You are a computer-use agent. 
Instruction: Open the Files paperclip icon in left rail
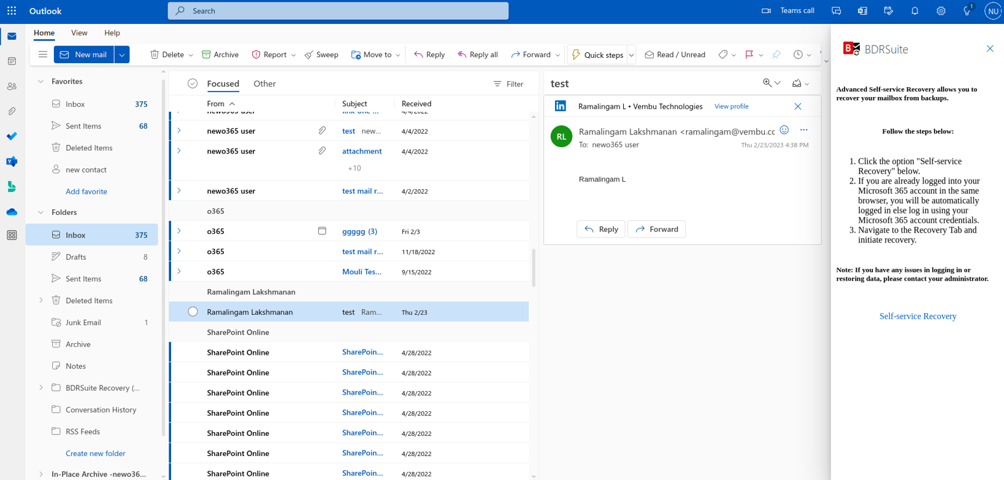pos(12,112)
